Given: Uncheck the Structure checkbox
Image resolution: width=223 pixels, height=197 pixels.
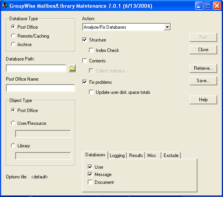Looking at the screenshot, I should click(85, 40).
